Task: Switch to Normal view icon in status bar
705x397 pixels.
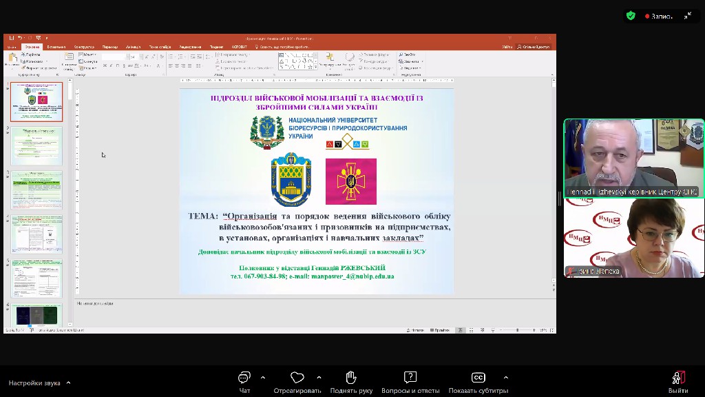Action: pyautogui.click(x=460, y=330)
